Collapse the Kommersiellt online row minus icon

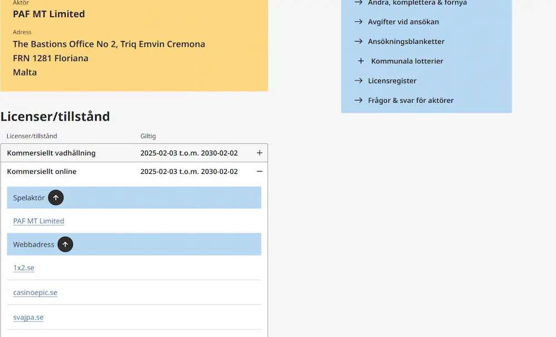tap(260, 172)
